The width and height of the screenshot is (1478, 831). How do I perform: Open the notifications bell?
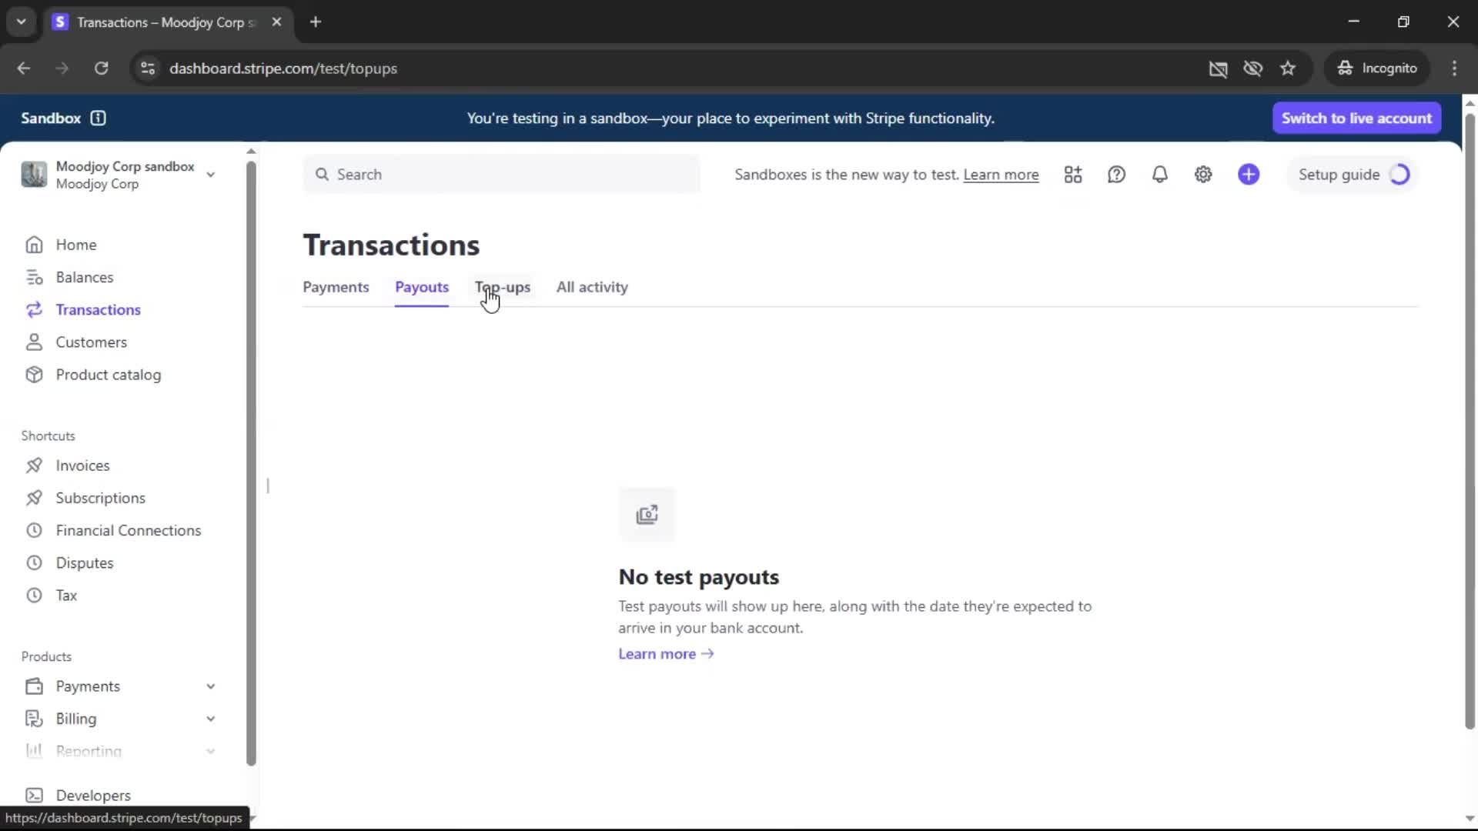tap(1159, 175)
